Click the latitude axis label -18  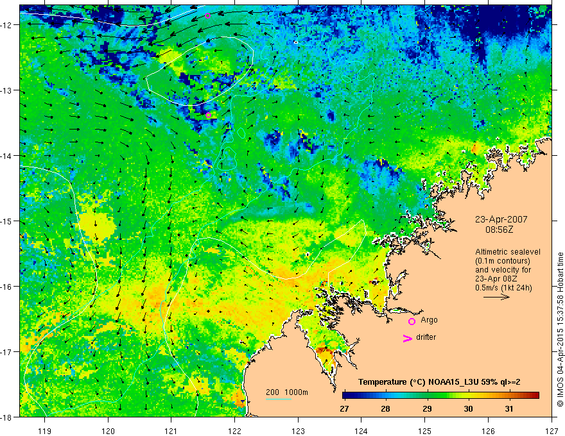point(6,417)
